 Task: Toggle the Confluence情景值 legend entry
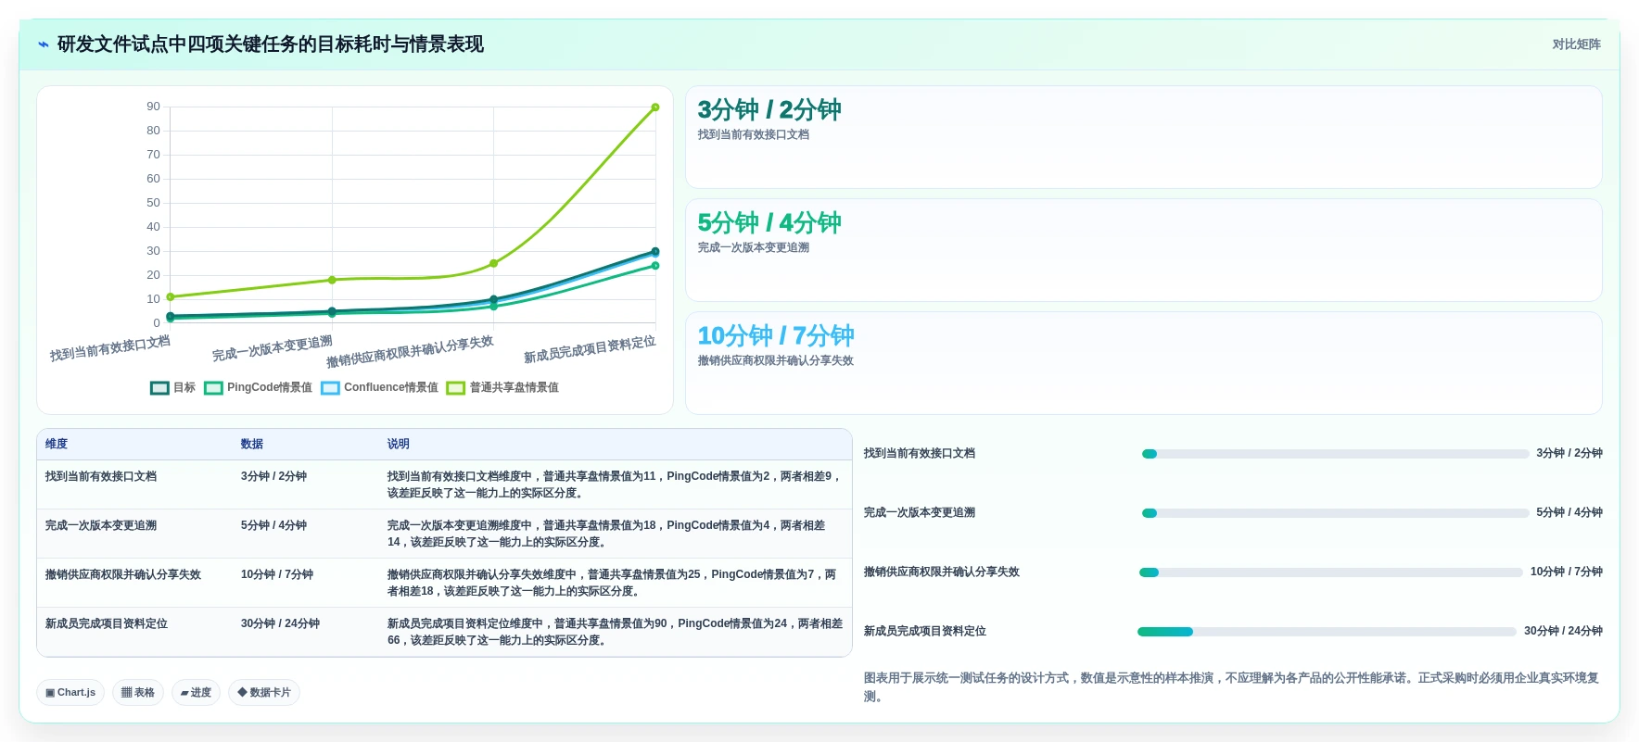[x=380, y=387]
